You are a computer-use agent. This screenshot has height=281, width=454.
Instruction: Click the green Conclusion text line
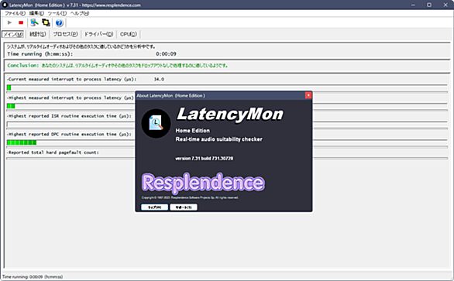pos(118,66)
